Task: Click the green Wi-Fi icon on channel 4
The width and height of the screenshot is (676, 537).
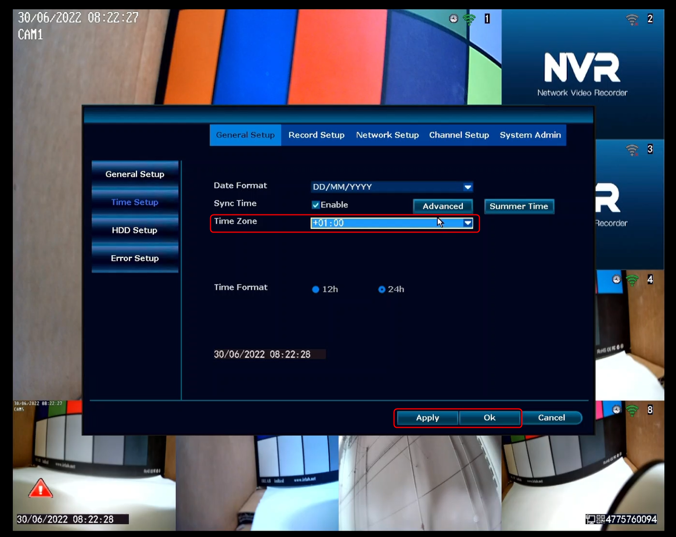Action: click(x=632, y=280)
